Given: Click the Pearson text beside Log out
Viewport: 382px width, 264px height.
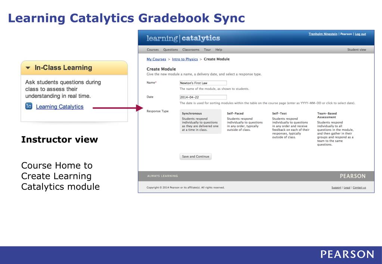Looking at the screenshot, I should pyautogui.click(x=346, y=34).
